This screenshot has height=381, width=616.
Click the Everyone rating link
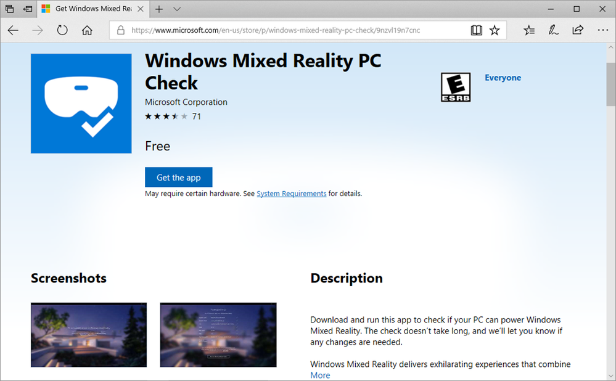tap(503, 78)
